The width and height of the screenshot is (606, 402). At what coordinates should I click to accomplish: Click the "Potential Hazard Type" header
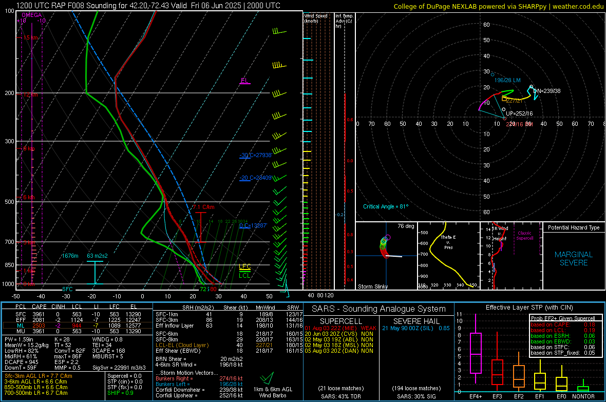click(574, 227)
